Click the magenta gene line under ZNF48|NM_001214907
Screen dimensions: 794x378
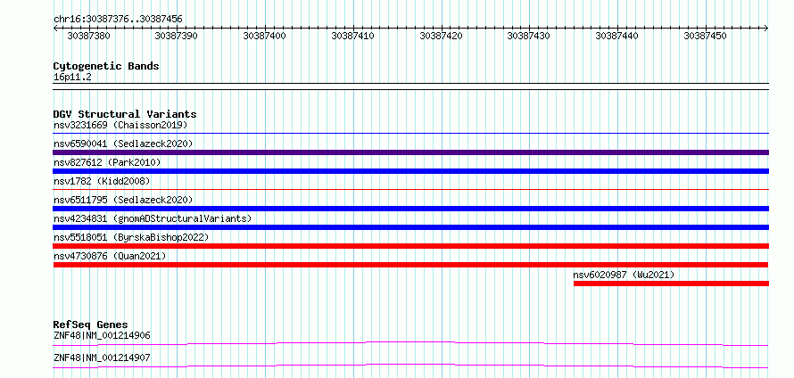click(x=410, y=366)
